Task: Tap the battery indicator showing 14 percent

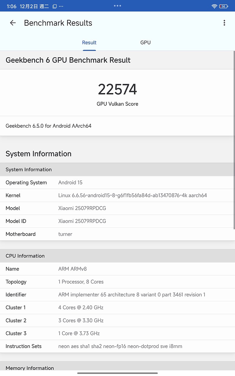Action: pos(224,6)
